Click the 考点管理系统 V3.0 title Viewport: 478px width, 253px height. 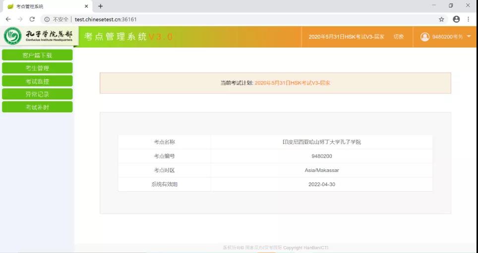pyautogui.click(x=128, y=37)
